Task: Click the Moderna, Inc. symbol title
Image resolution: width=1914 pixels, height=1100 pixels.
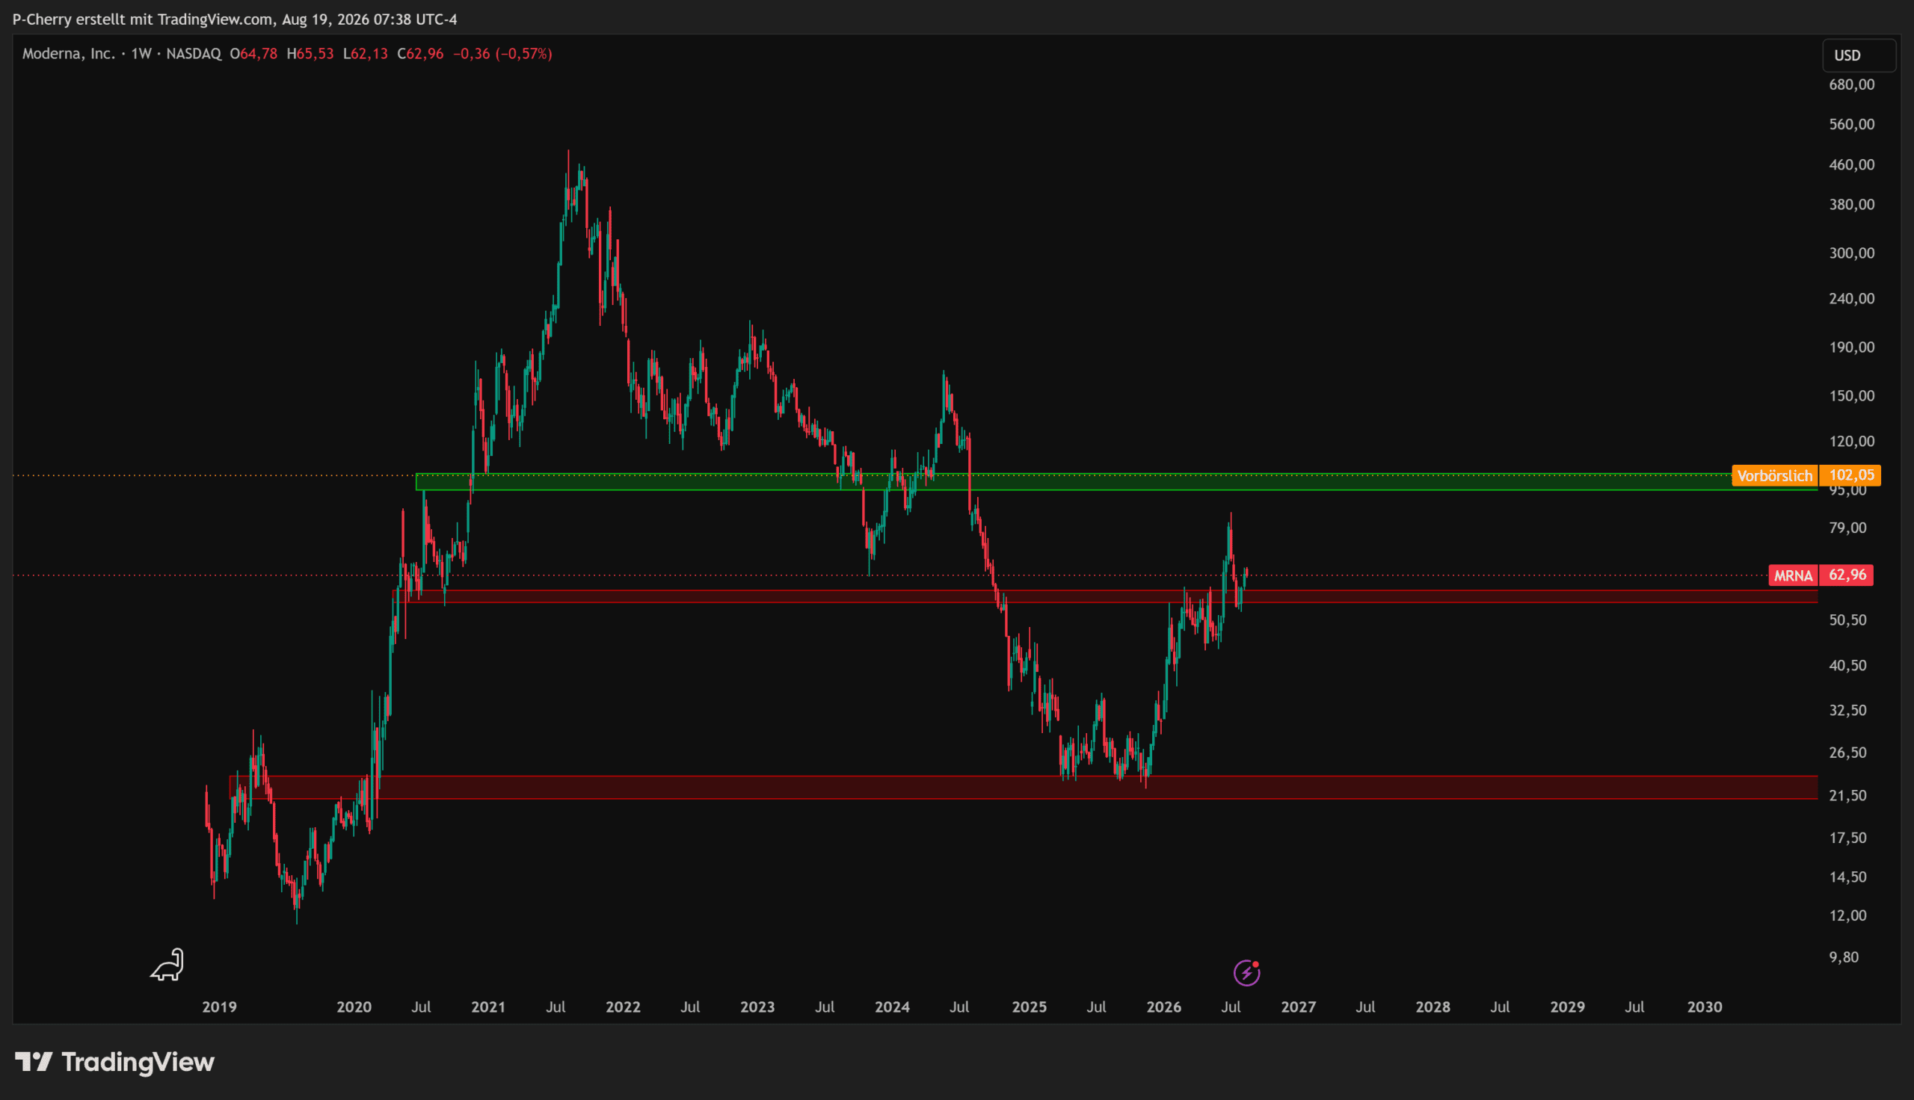Action: click(69, 54)
